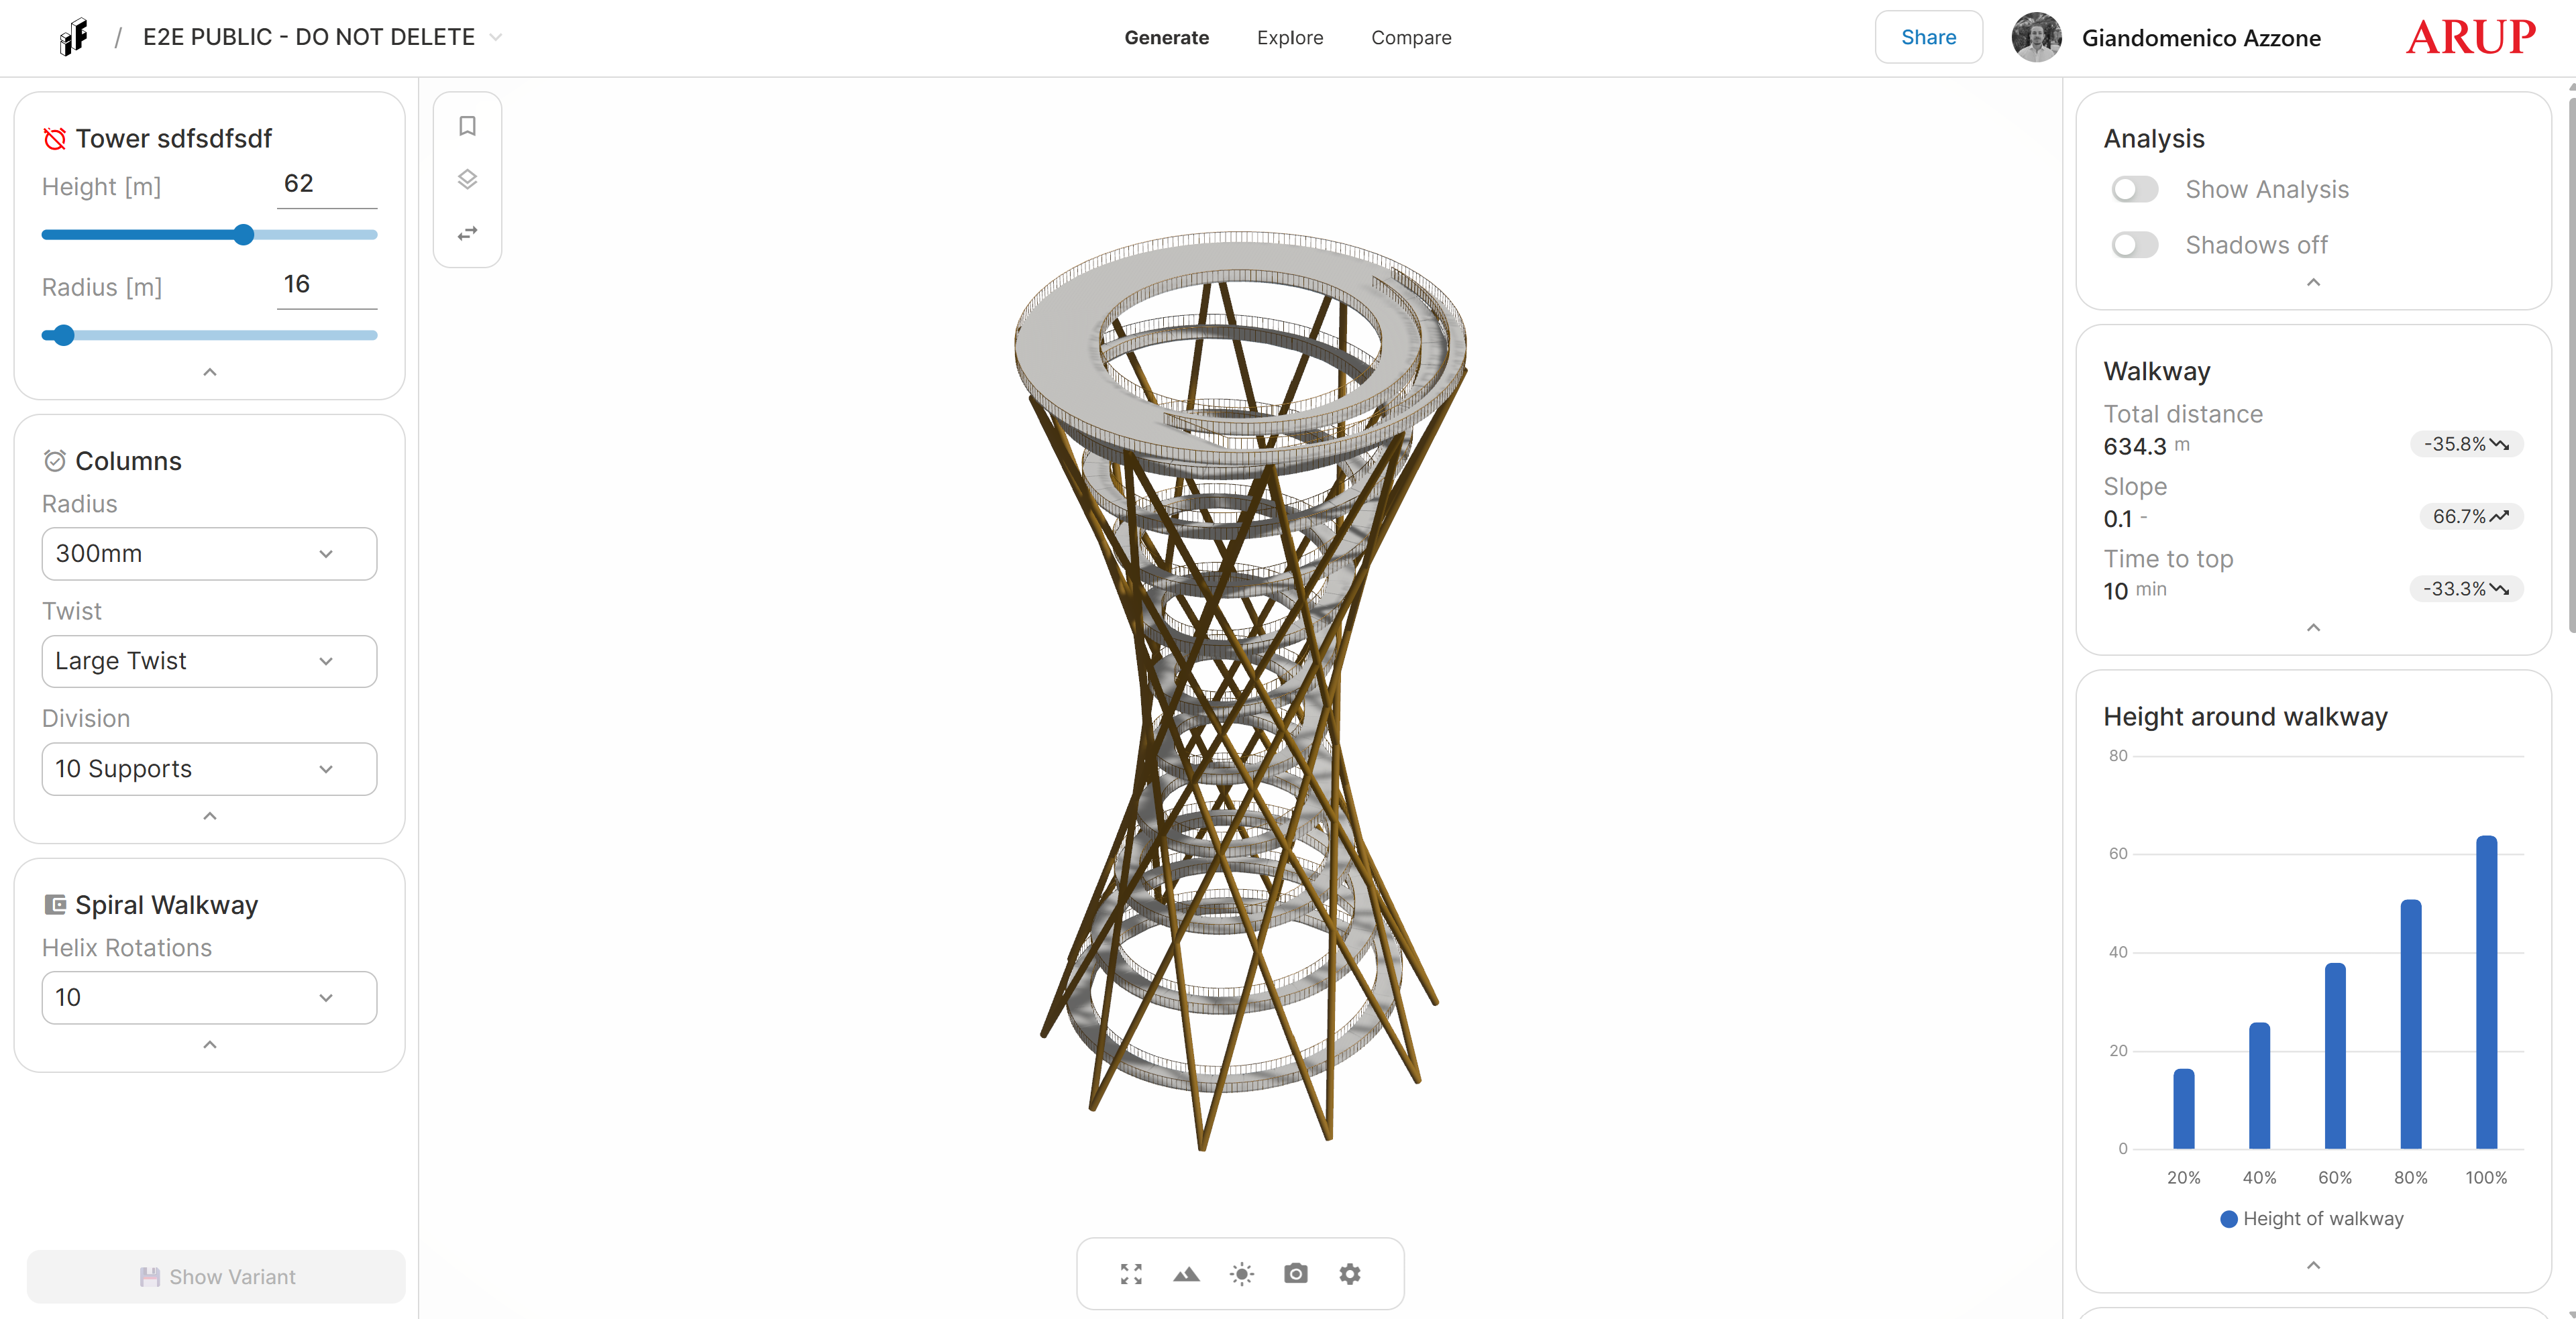Open the Large Twist dropdown
The height and width of the screenshot is (1319, 2576).
(209, 661)
